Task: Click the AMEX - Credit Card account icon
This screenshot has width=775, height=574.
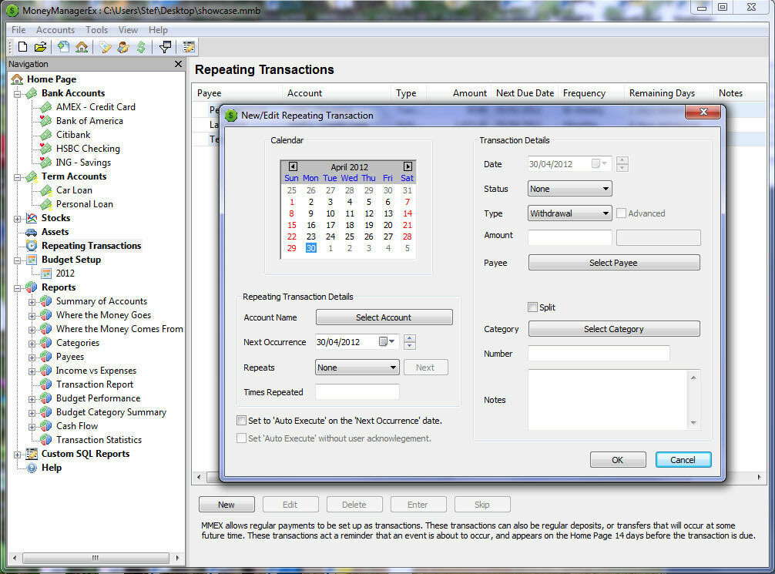Action: [x=46, y=107]
